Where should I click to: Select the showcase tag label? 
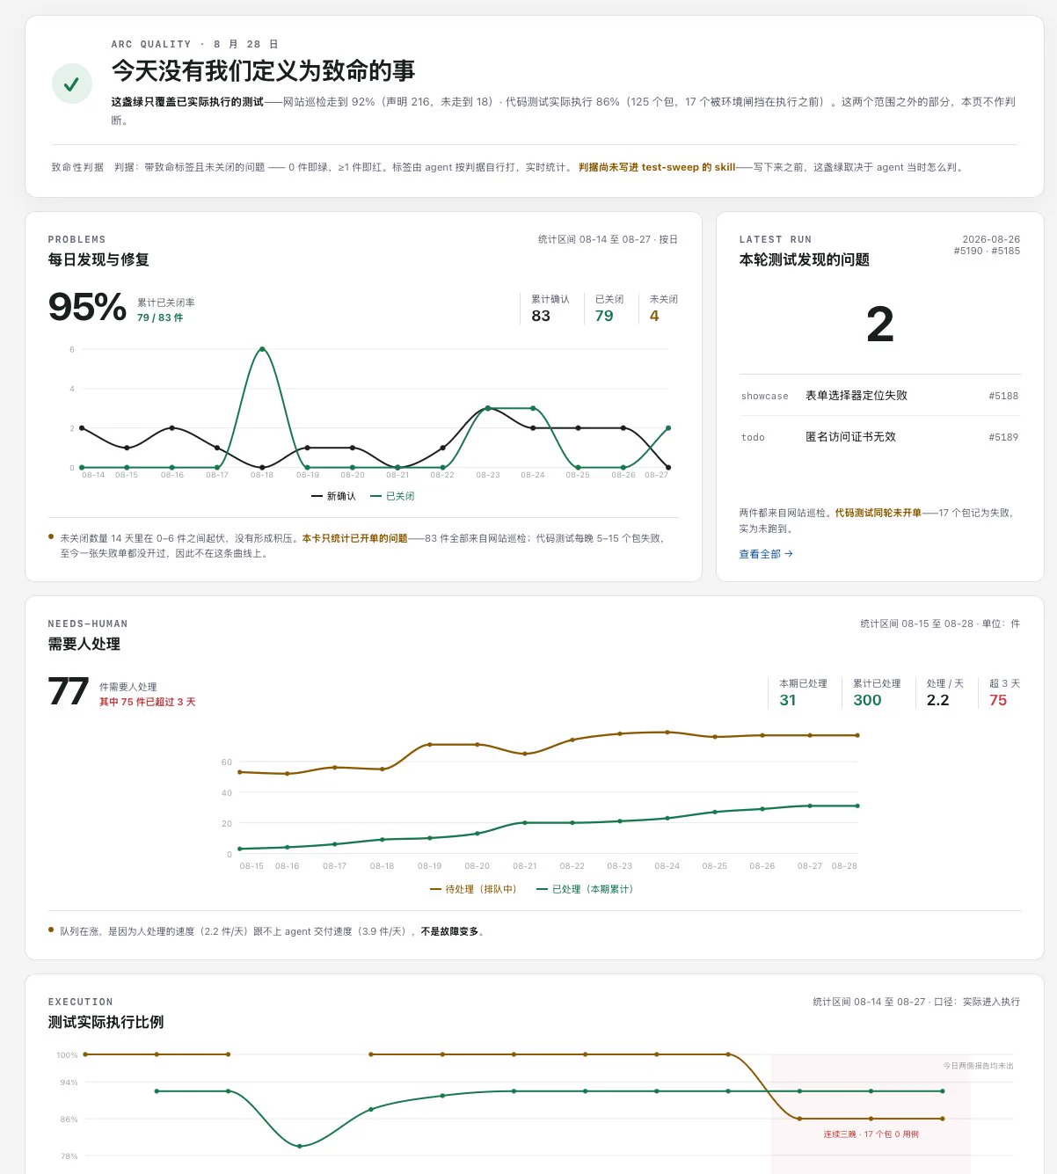(x=765, y=396)
